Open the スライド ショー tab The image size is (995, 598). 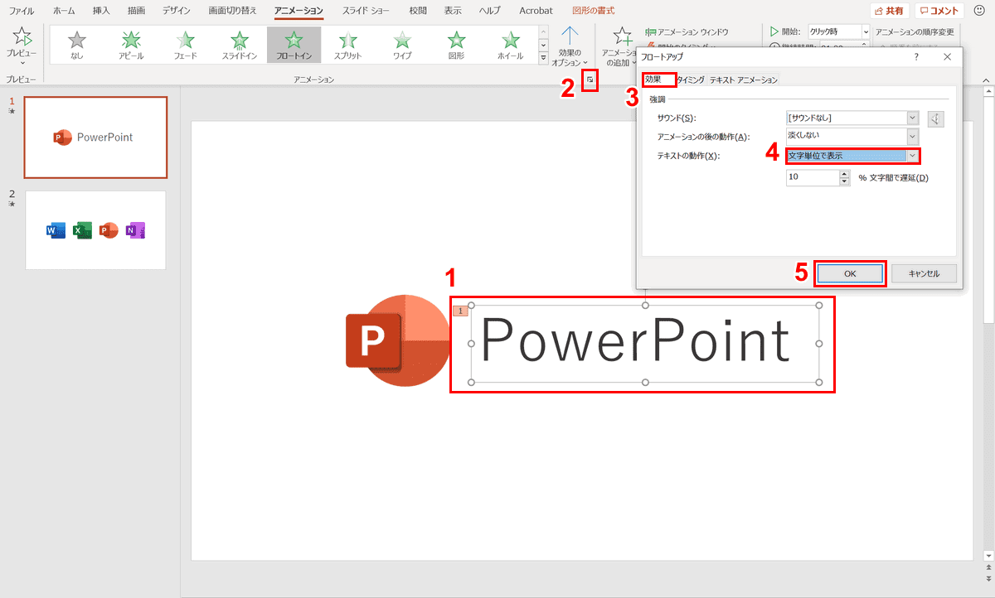coord(366,12)
